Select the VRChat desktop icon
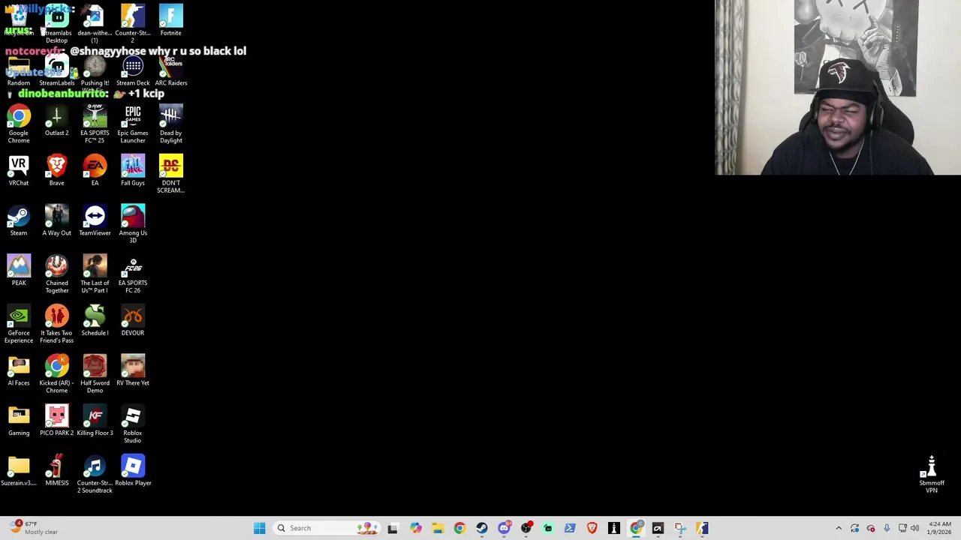This screenshot has width=961, height=540. [x=19, y=171]
